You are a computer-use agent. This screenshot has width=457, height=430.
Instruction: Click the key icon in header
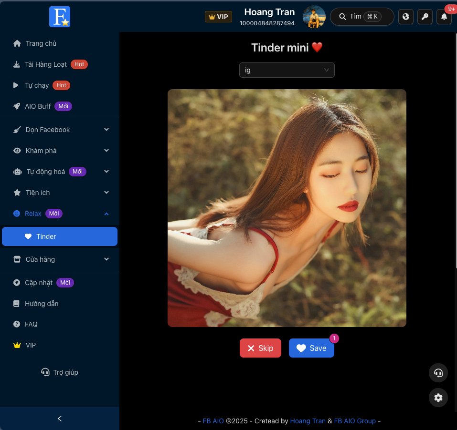coord(425,17)
